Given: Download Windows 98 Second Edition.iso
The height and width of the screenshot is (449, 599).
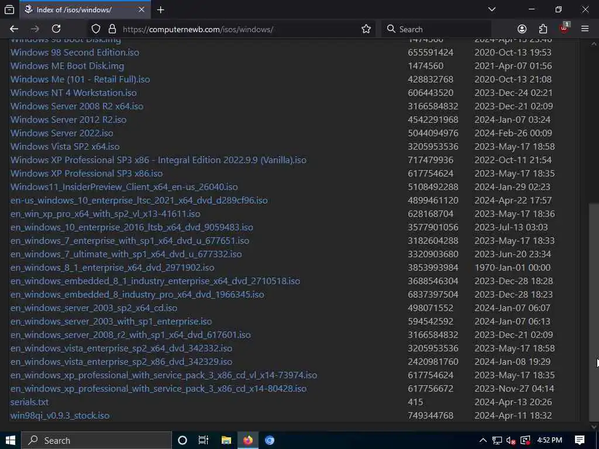Looking at the screenshot, I should pyautogui.click(x=75, y=52).
